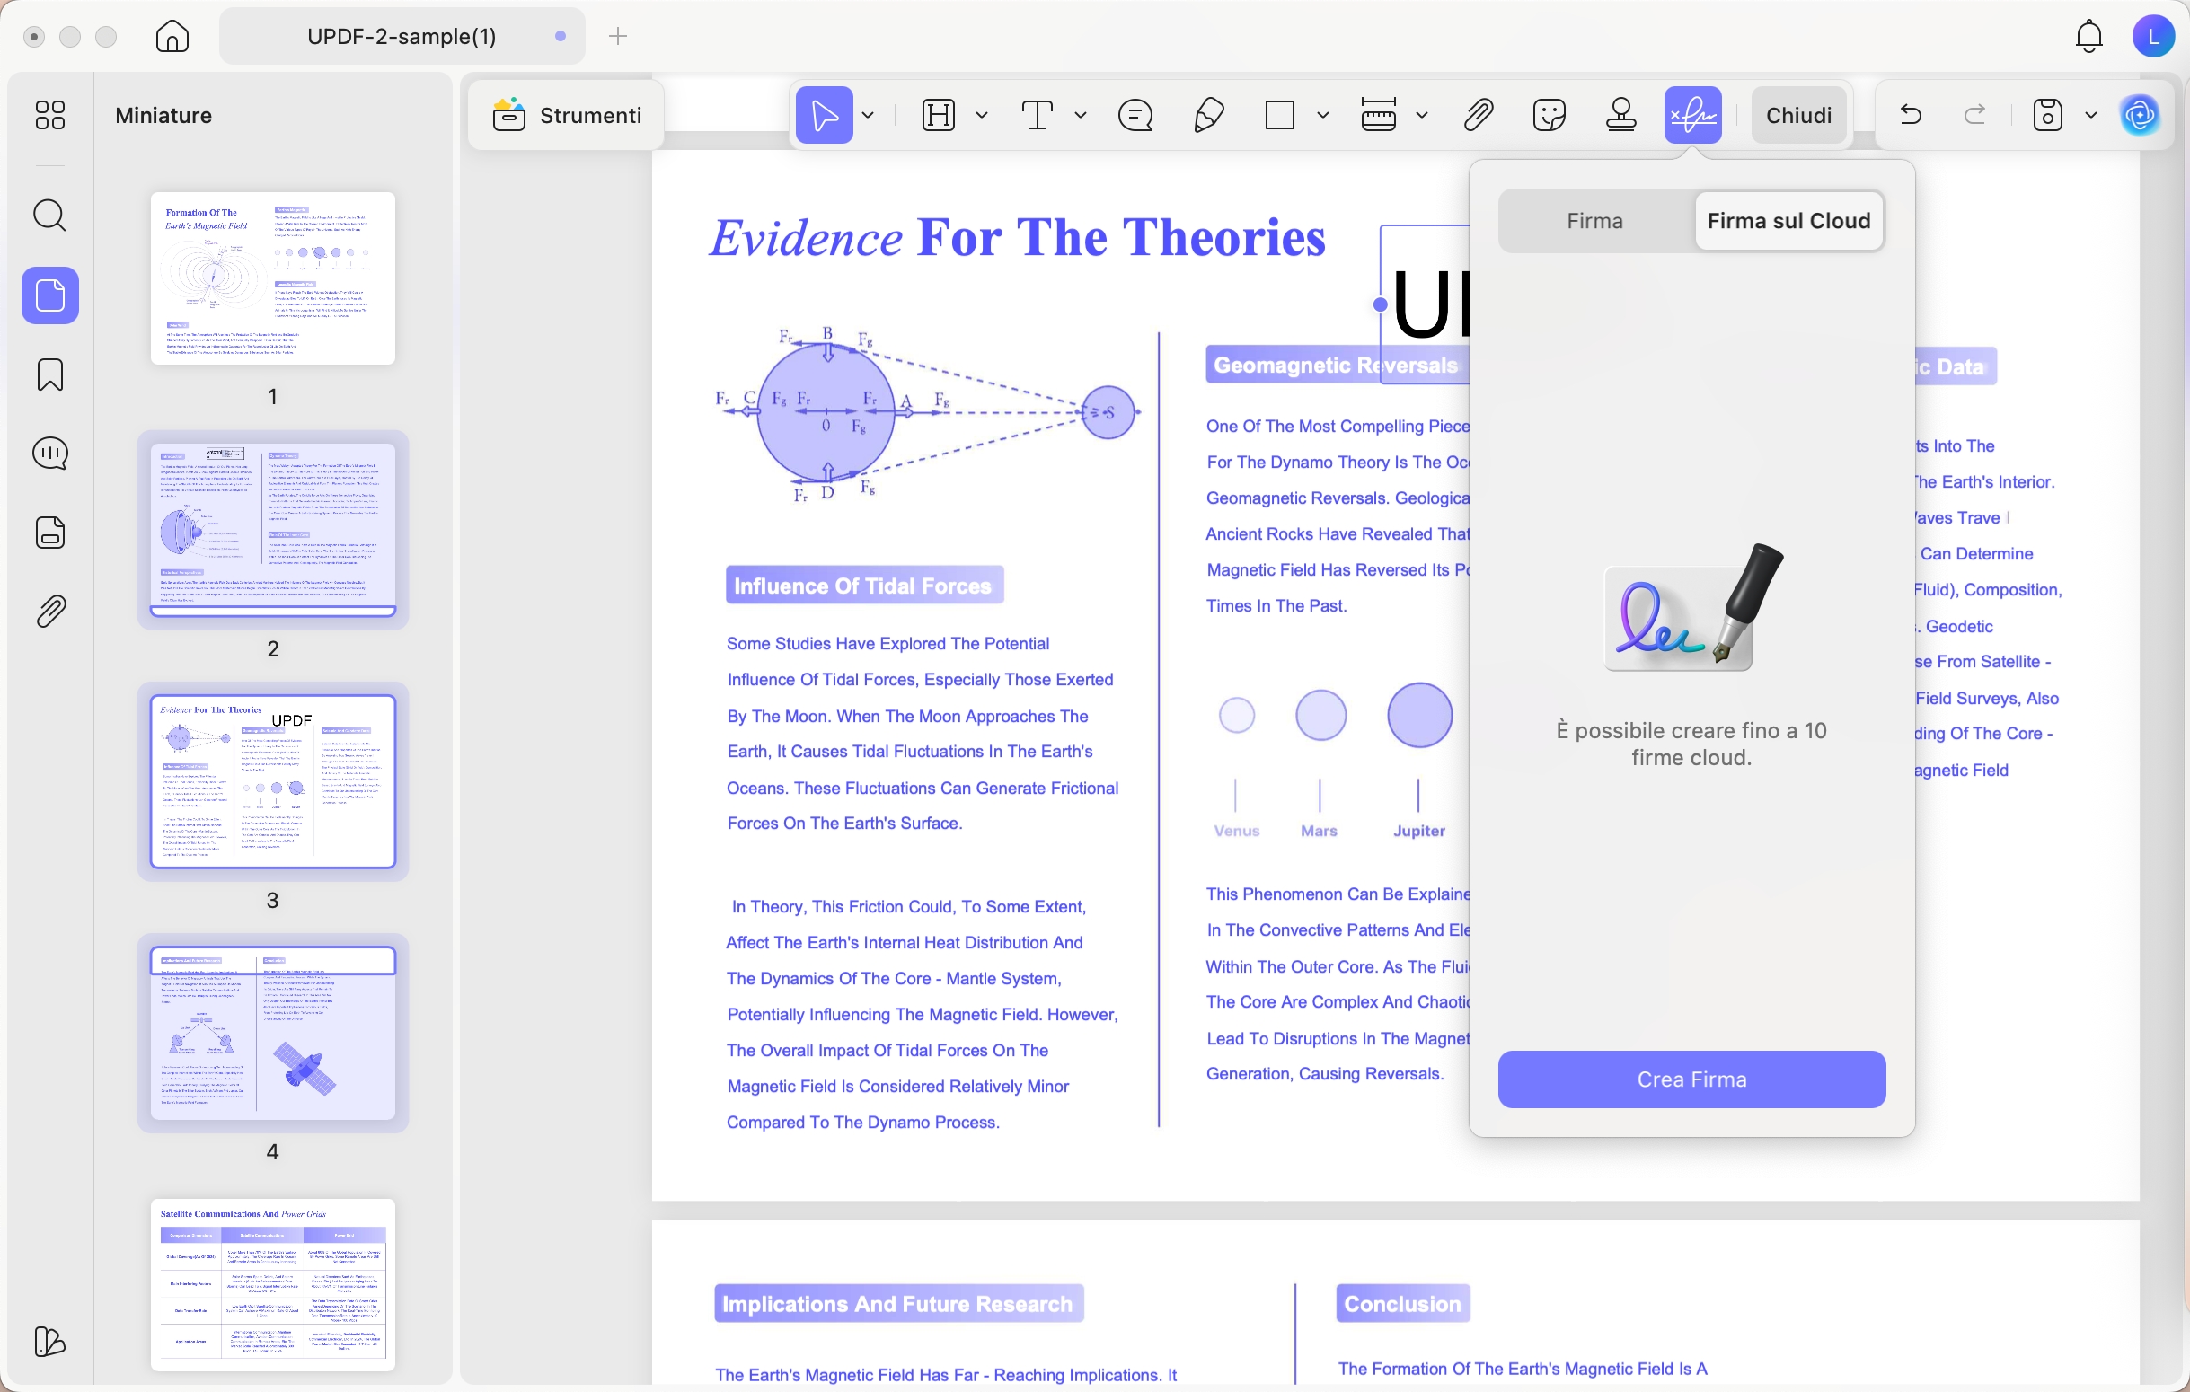This screenshot has width=2190, height=1392.
Task: Click the Implications And Future Research heading
Action: pyautogui.click(x=897, y=1304)
